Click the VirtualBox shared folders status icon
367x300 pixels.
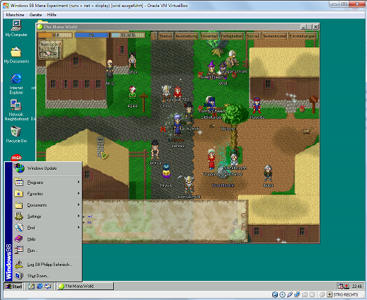point(305,294)
